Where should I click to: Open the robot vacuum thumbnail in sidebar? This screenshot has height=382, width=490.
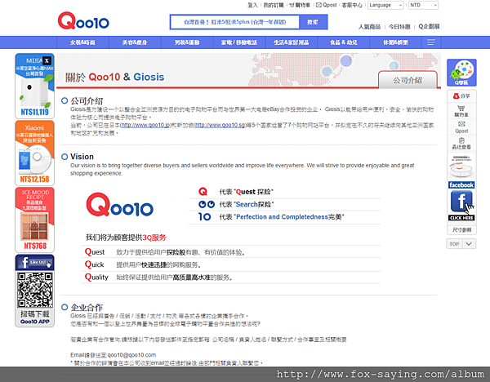[461, 167]
